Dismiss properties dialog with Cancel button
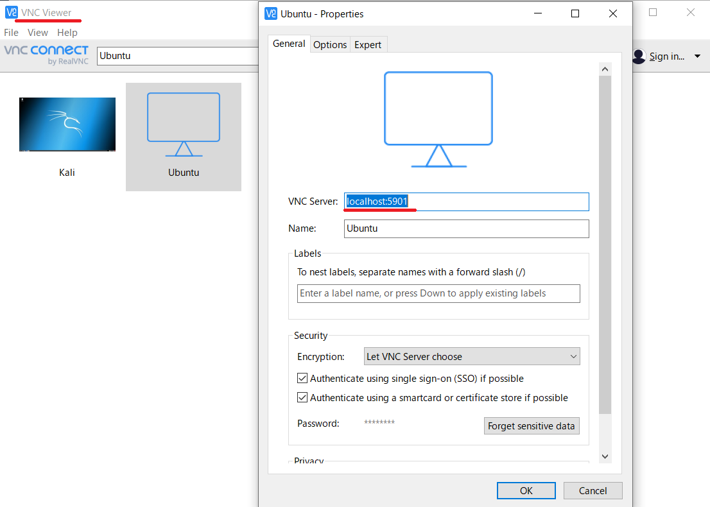 point(593,491)
